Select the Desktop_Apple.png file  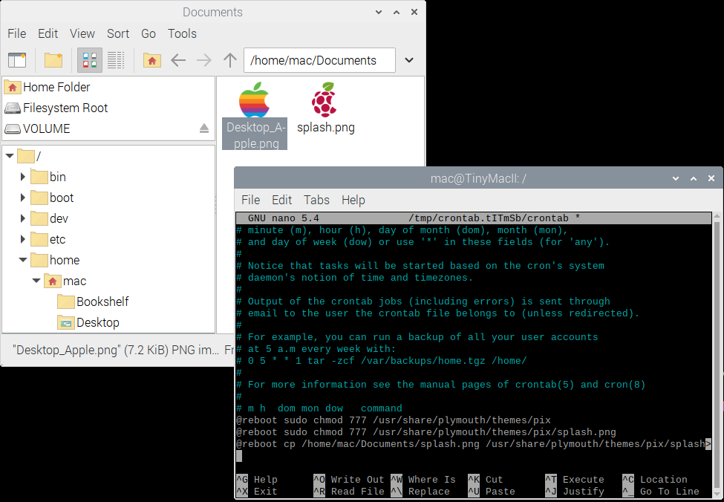click(x=255, y=115)
